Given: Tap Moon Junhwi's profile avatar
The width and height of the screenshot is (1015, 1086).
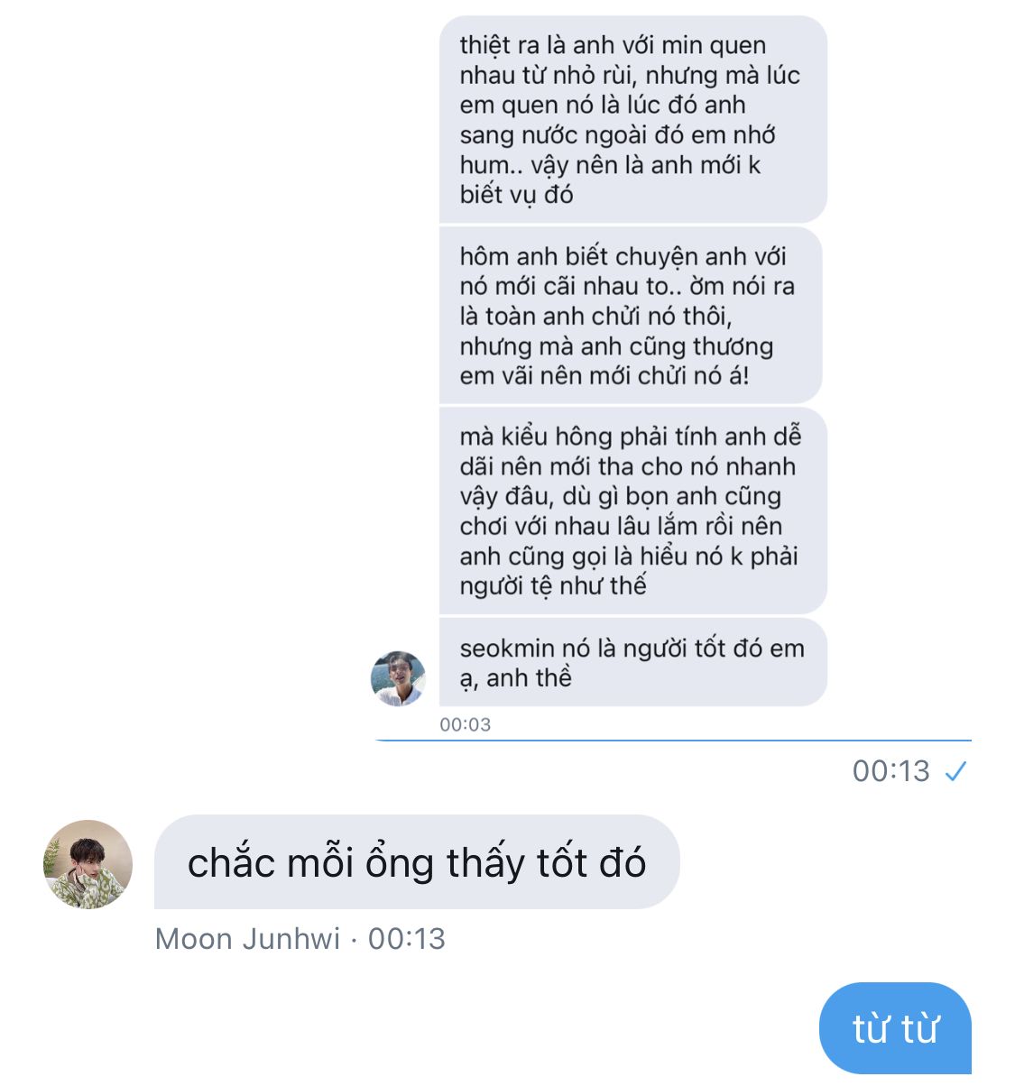Looking at the screenshot, I should tap(88, 864).
